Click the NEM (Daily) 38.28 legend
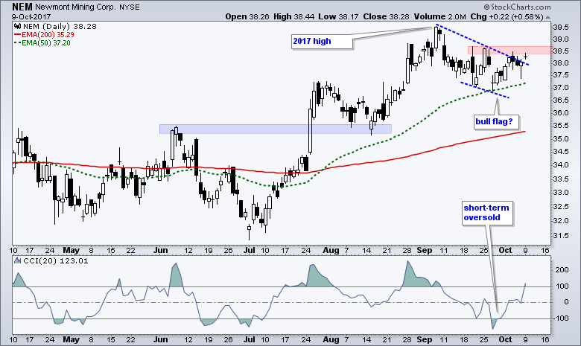 tap(60, 26)
